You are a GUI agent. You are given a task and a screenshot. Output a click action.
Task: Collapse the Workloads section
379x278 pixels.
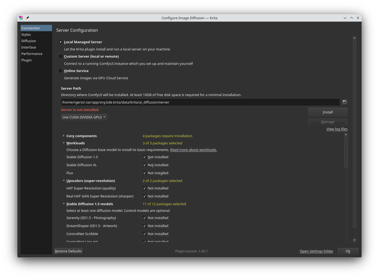tap(64, 143)
